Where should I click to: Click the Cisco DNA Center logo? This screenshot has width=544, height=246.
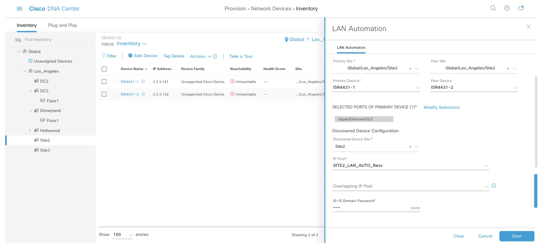tap(54, 9)
